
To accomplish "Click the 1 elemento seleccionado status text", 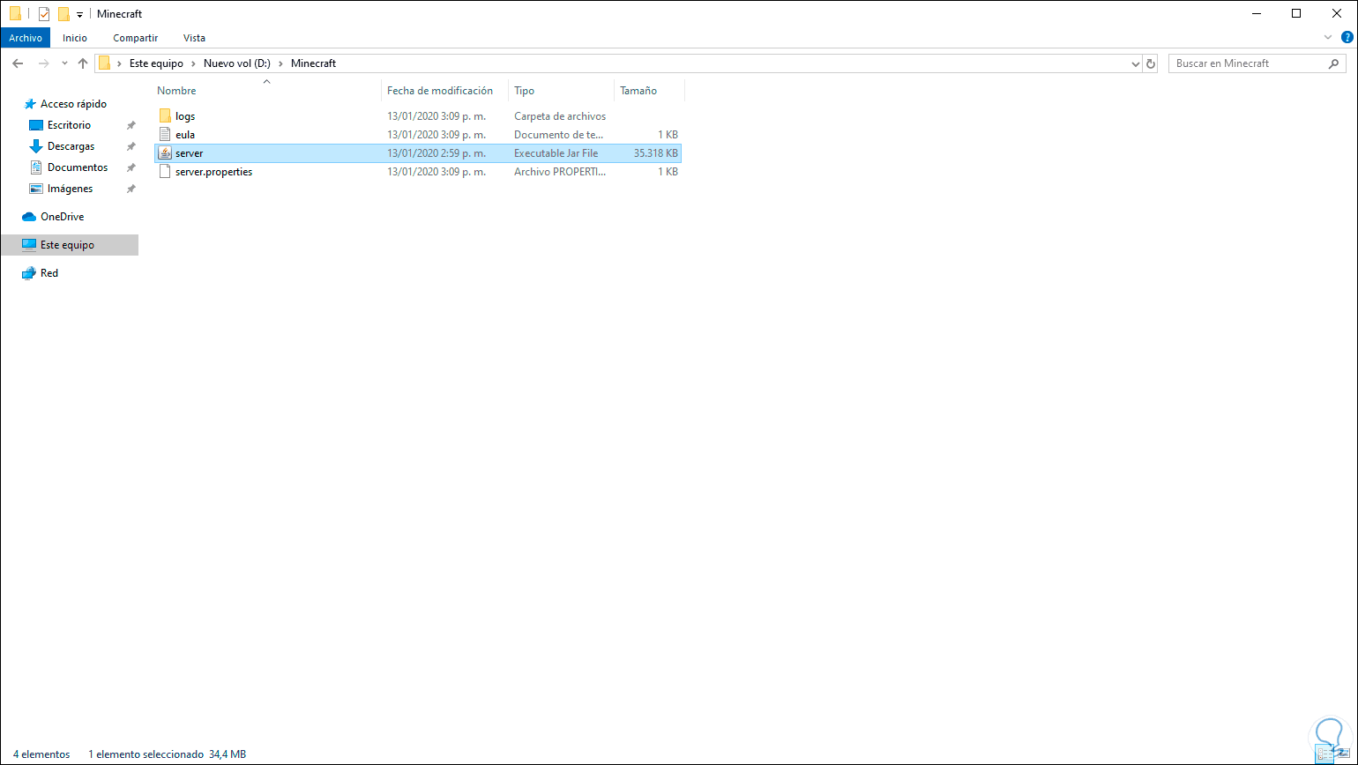I will click(145, 754).
